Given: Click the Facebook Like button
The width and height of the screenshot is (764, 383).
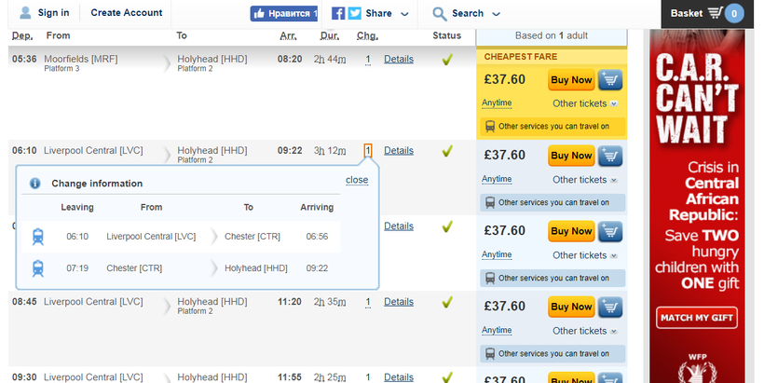Looking at the screenshot, I should (284, 14).
